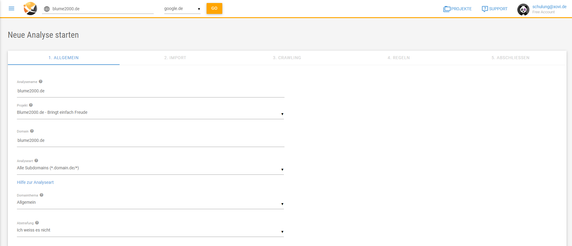
Task: Show help tooltip for Analyseart
Action: [36, 161]
